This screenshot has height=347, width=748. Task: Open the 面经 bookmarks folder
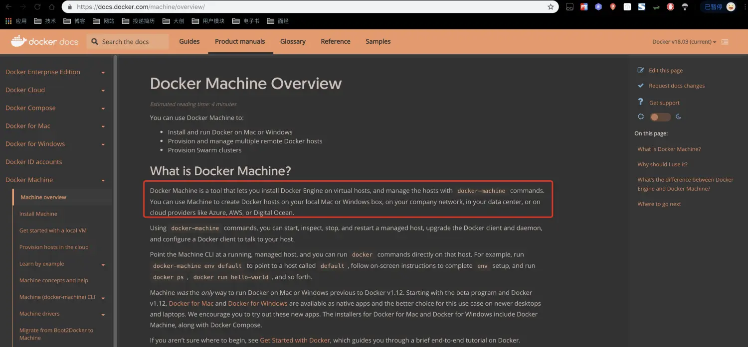278,21
